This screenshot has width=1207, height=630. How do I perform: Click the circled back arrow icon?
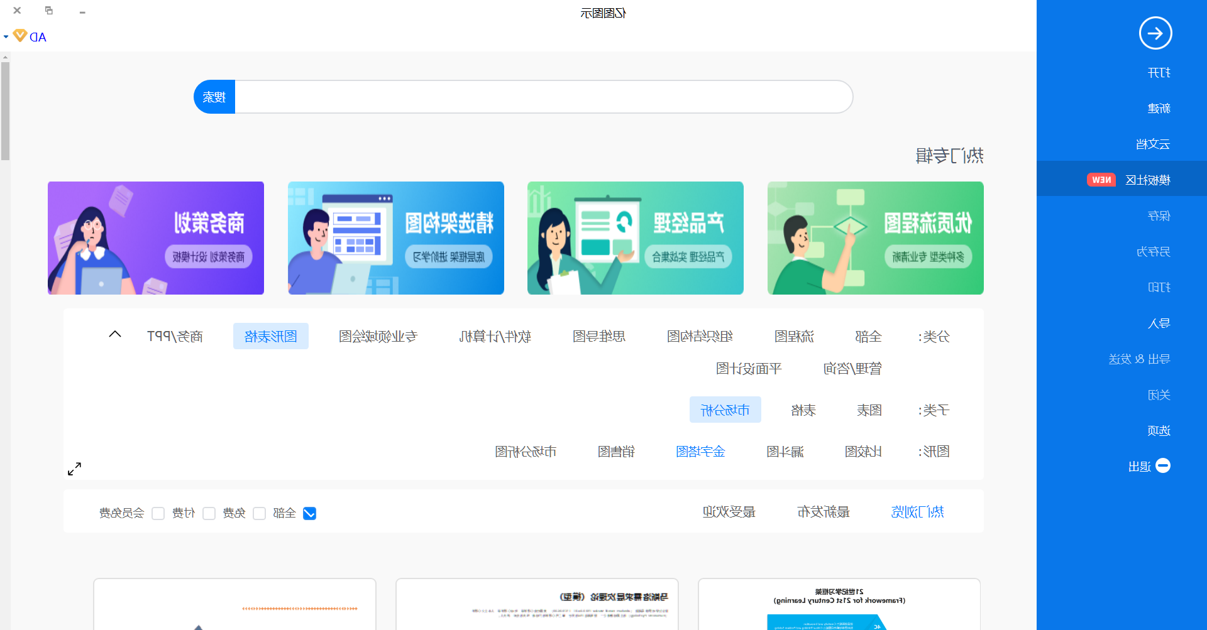pos(1155,33)
